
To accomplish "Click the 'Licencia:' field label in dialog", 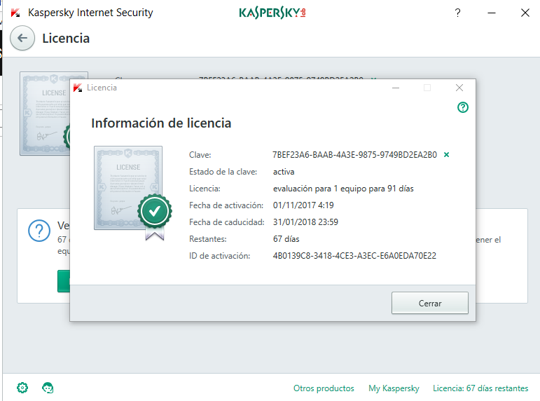I will pyautogui.click(x=205, y=189).
